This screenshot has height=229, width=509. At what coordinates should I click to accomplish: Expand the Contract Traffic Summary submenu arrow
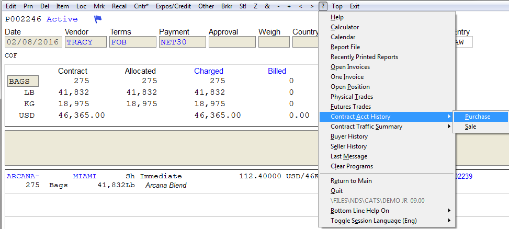click(449, 127)
